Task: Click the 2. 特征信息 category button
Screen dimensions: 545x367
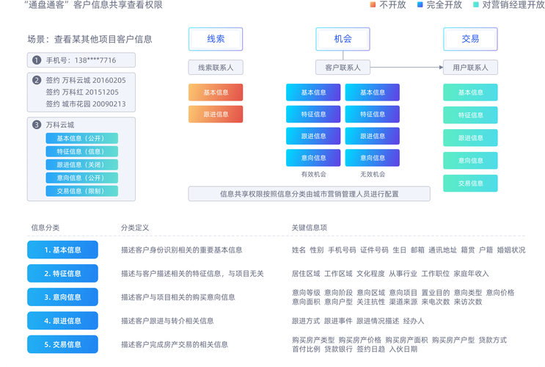Action: [x=62, y=274]
